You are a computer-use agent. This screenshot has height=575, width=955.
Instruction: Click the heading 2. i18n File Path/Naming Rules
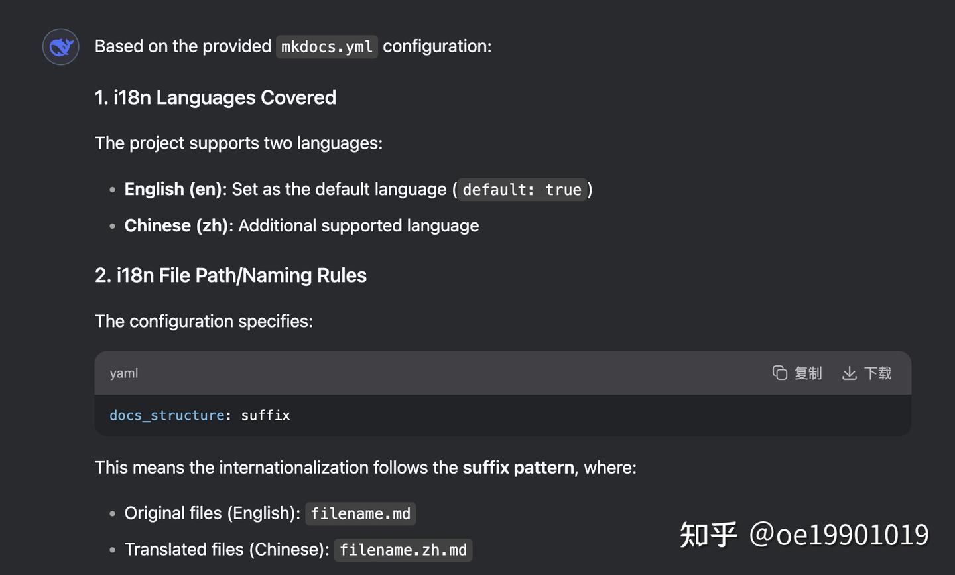point(231,275)
